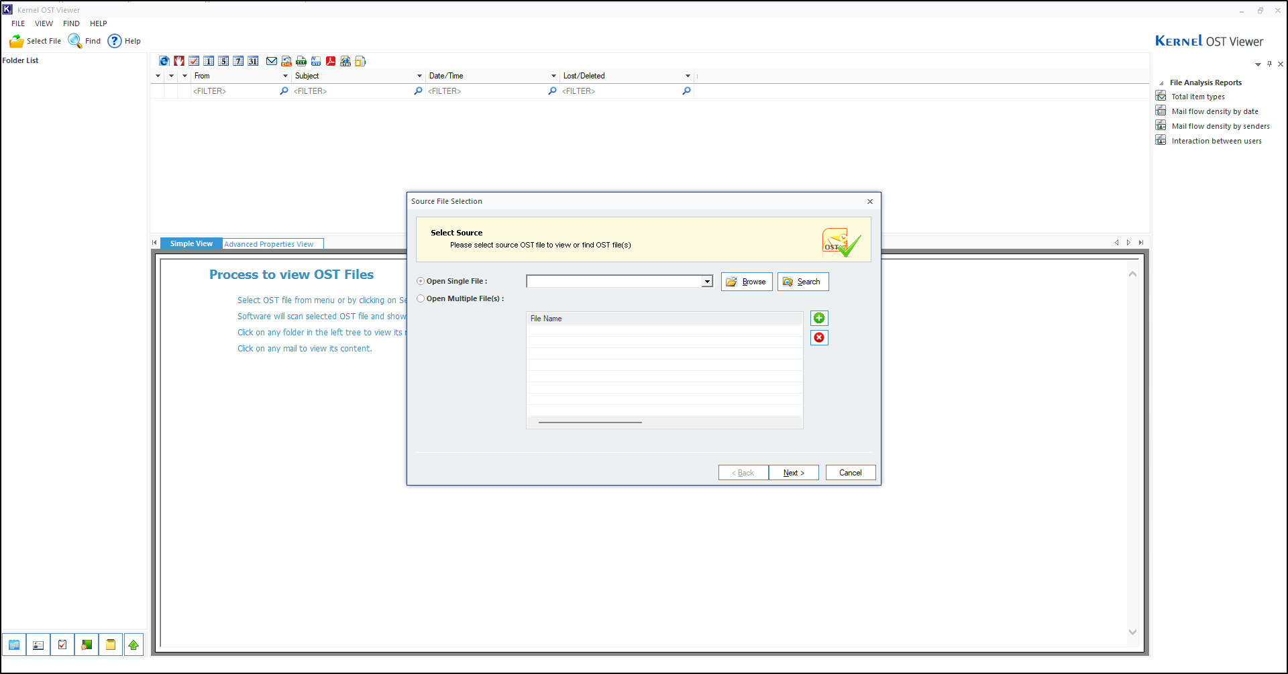The image size is (1288, 674).
Task: Click the Browse button
Action: pos(747,282)
